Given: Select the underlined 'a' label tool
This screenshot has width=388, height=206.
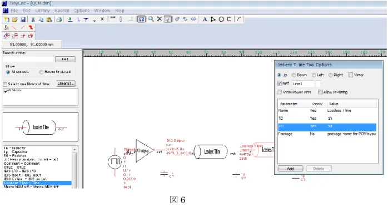Looking at the screenshot, I should (70, 19).
